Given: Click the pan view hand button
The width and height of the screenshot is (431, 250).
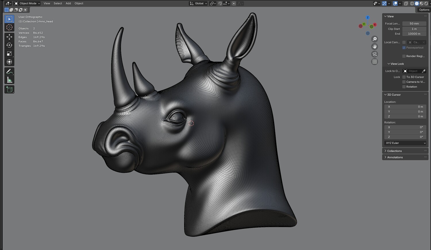Looking at the screenshot, I should pos(375,46).
